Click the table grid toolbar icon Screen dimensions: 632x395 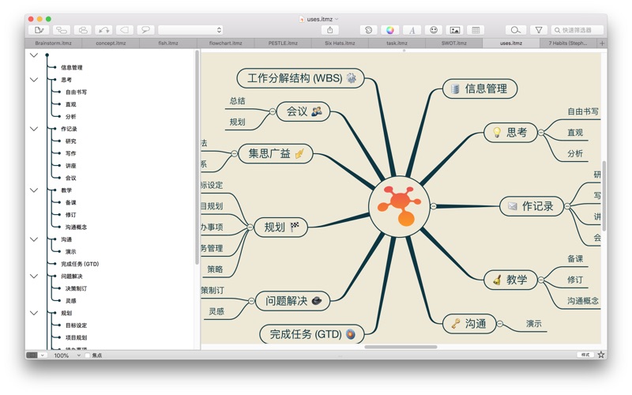coord(476,30)
